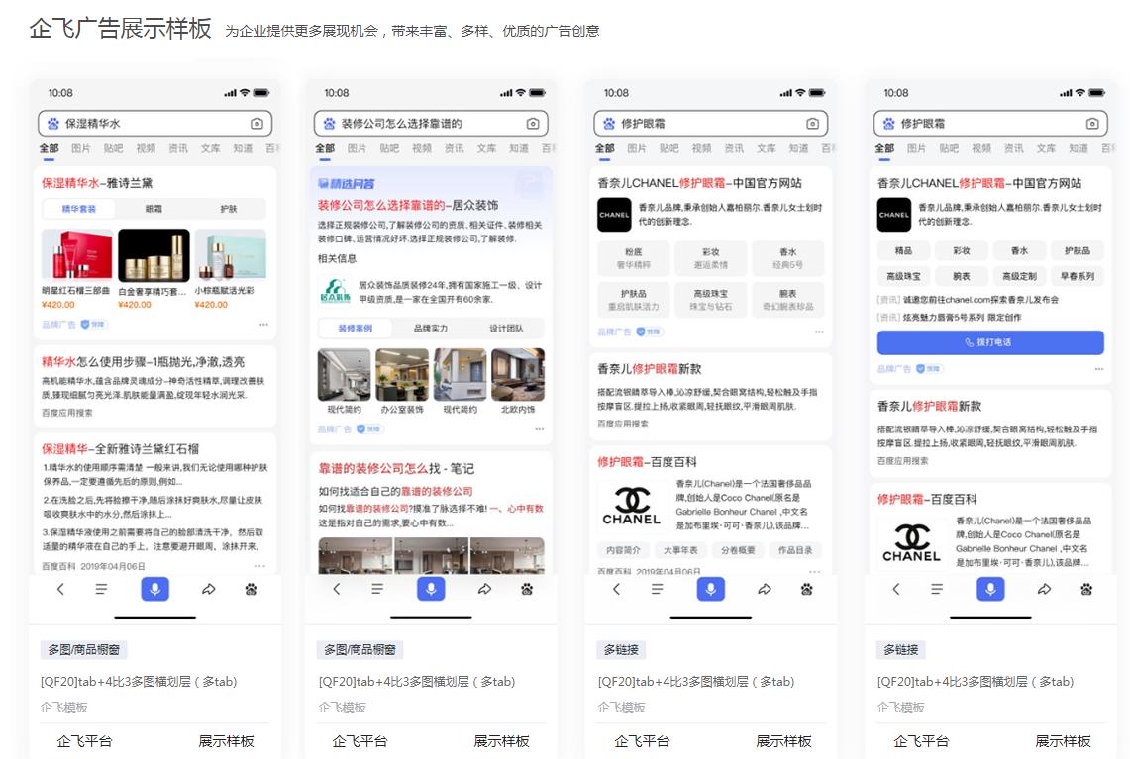
Task: Open more options dots on 雅诗兰黛 ad card
Action: (263, 325)
